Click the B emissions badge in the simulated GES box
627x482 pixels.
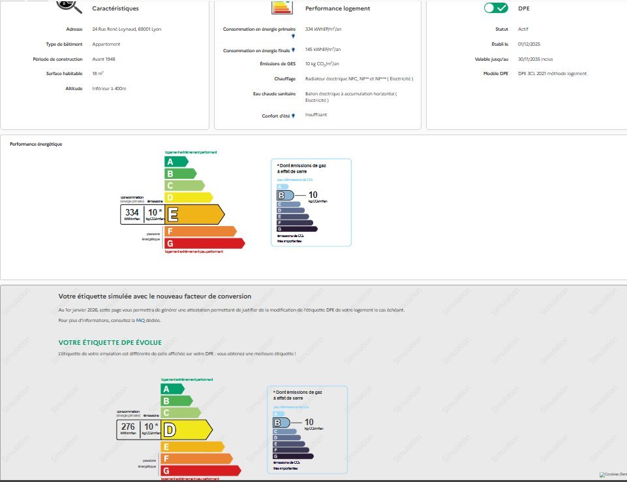pos(281,423)
